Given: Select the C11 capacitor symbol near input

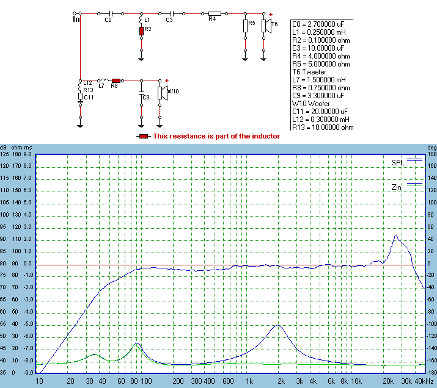Looking at the screenshot, I should [80, 102].
